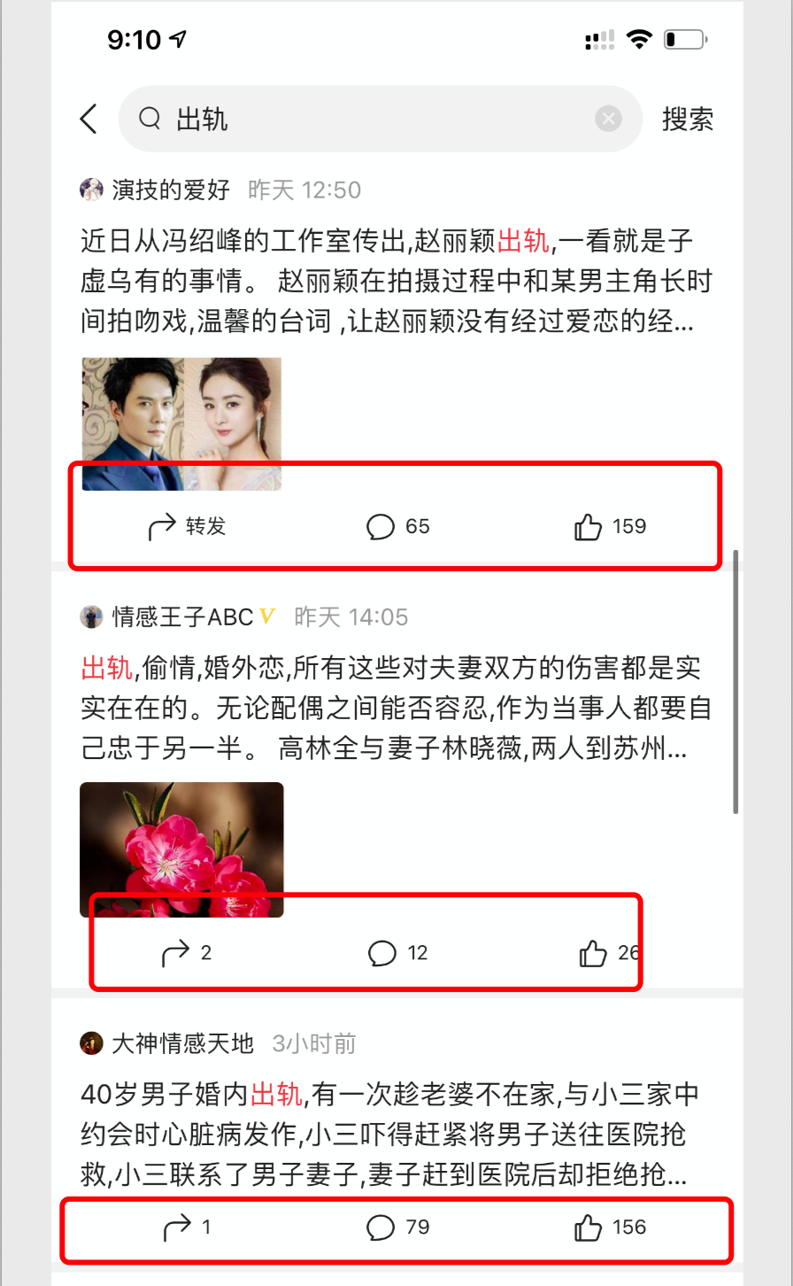Focus the search field containing 出轨

point(381,119)
